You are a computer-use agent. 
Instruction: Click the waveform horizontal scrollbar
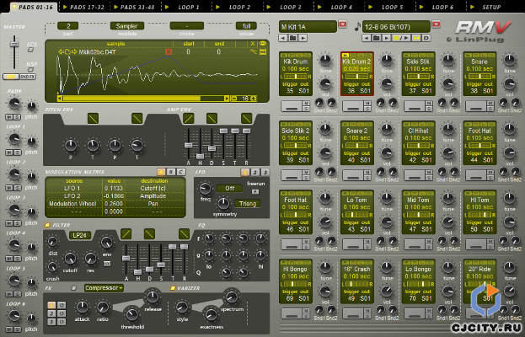pos(143,99)
